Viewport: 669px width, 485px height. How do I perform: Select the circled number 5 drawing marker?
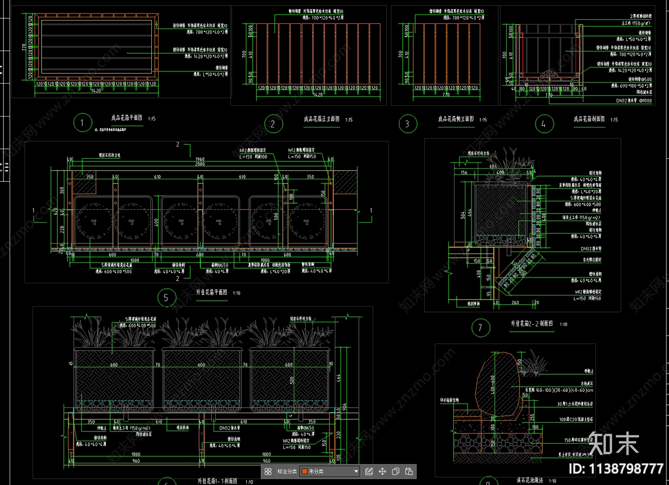pos(166,298)
